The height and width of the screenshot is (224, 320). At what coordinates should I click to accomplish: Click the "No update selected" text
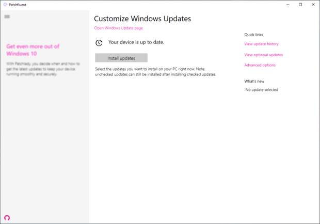tap(262, 90)
